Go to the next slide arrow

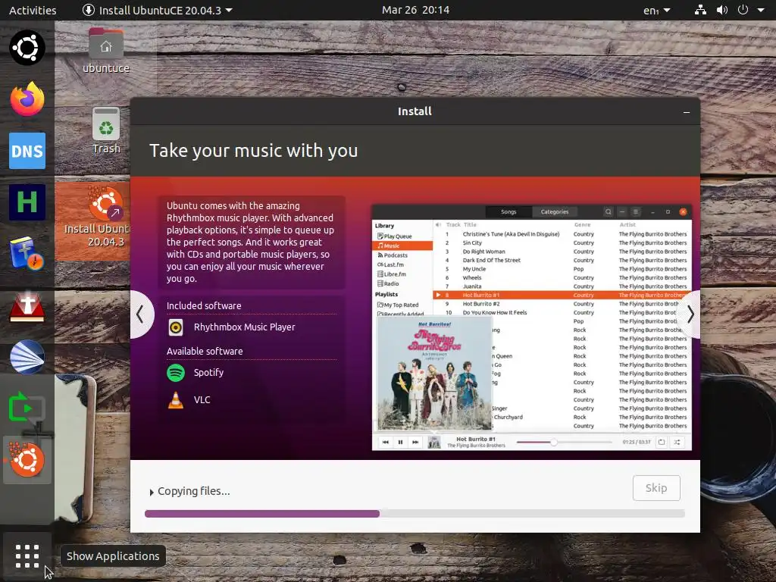690,314
